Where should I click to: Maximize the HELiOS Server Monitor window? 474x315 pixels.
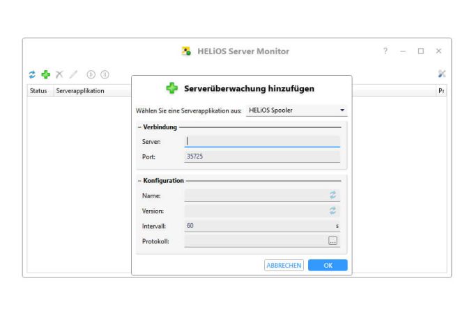[x=421, y=51]
